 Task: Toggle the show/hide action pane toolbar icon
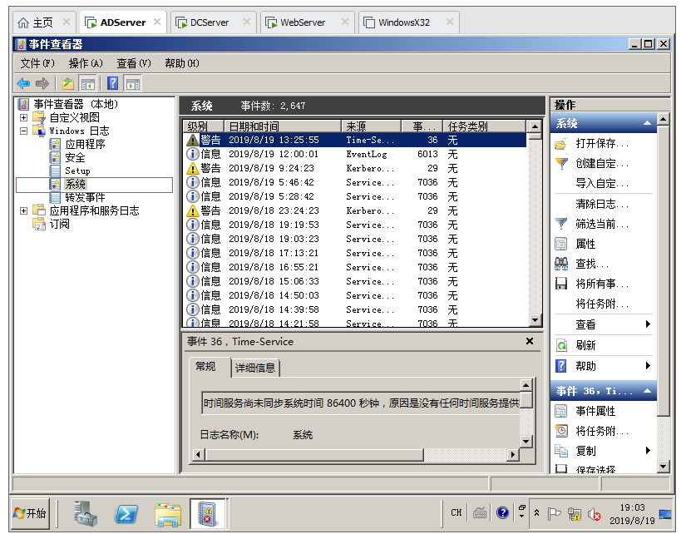tap(132, 83)
